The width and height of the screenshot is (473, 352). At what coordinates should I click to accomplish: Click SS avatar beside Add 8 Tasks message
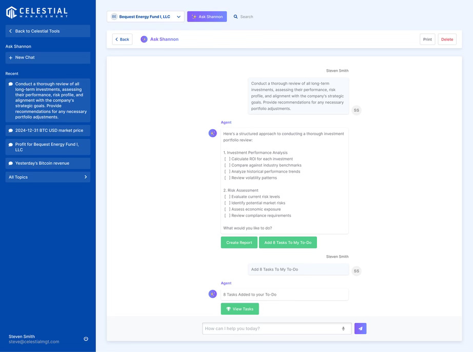(x=356, y=271)
